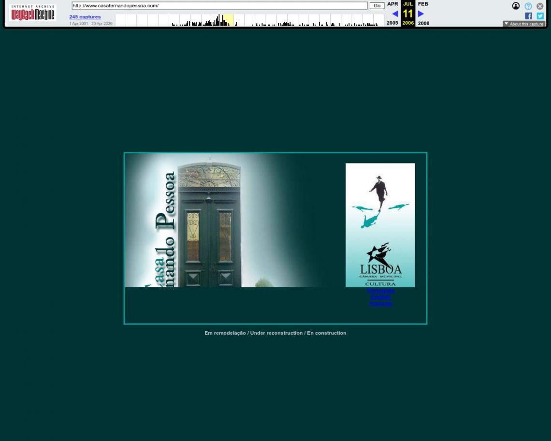The image size is (551, 441).
Task: Click the Go button
Action: point(377,6)
